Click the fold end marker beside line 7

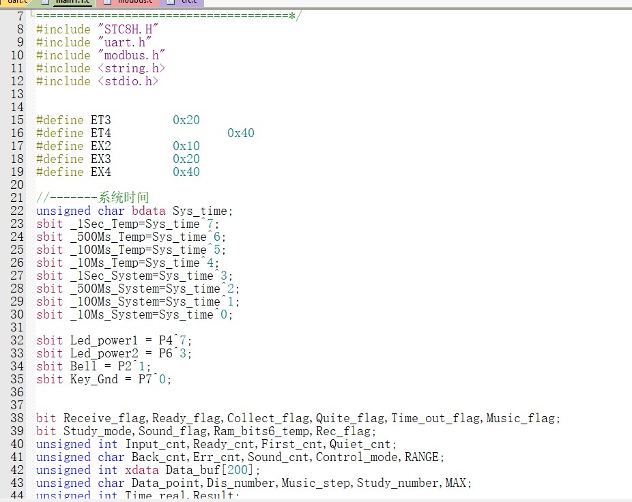32,15
